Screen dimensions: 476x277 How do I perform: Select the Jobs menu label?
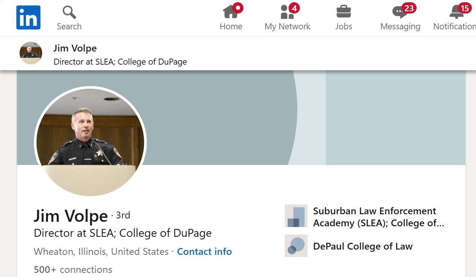(344, 26)
